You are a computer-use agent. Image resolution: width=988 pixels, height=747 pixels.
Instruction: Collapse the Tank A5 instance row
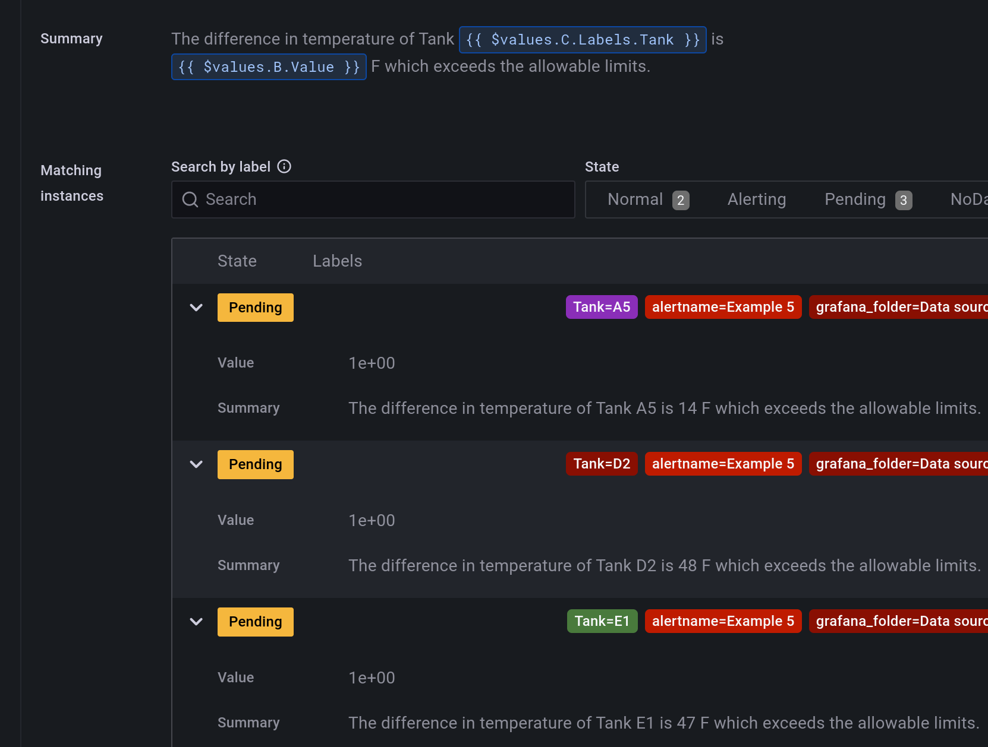196,308
